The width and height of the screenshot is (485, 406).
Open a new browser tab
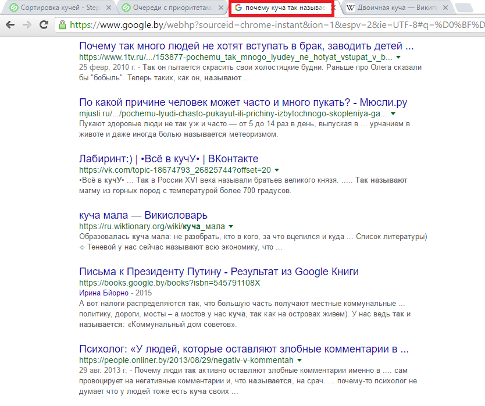pyautogui.click(x=463, y=8)
